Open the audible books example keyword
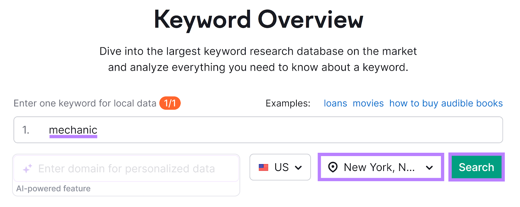Viewport: 520px width, 207px height. (446, 103)
